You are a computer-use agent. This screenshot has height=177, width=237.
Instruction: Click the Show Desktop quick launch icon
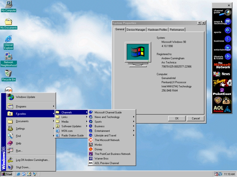point(29,174)
